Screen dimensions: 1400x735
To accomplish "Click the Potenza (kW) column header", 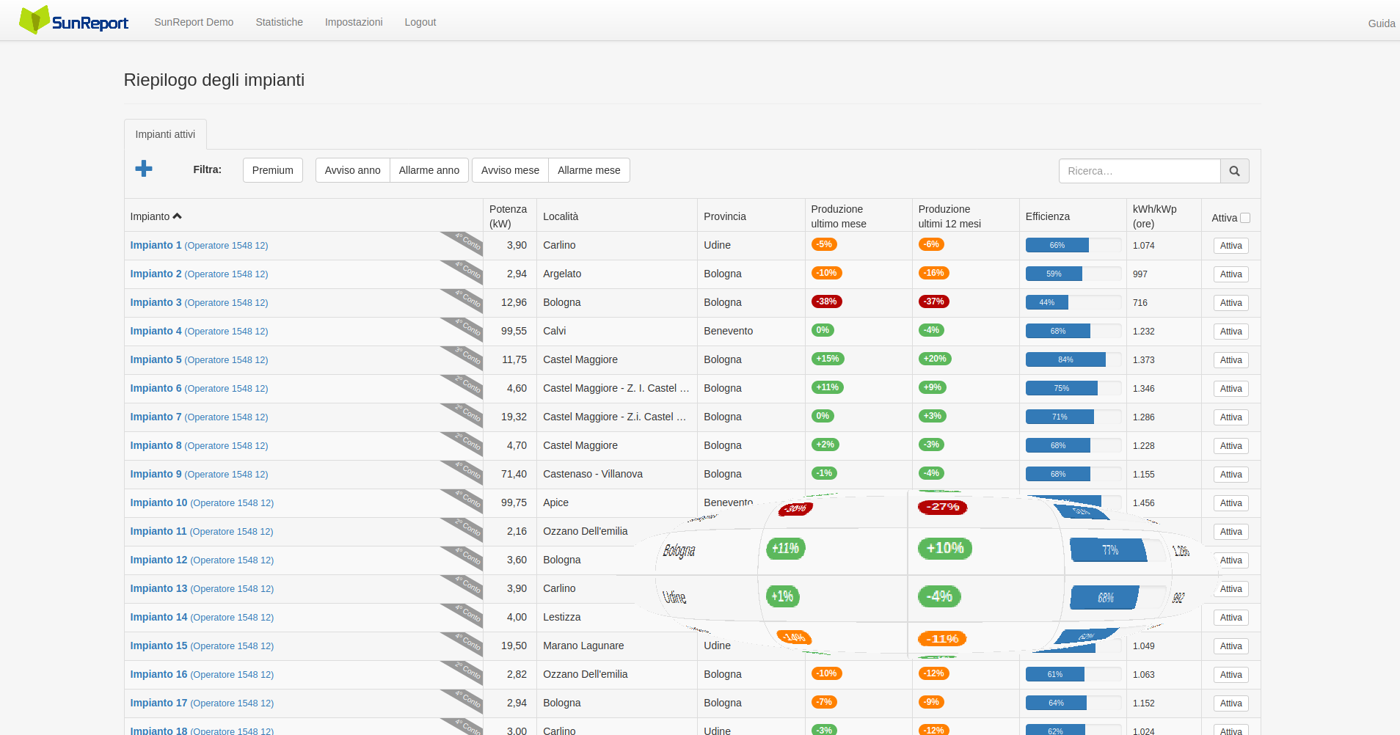I will click(508, 216).
